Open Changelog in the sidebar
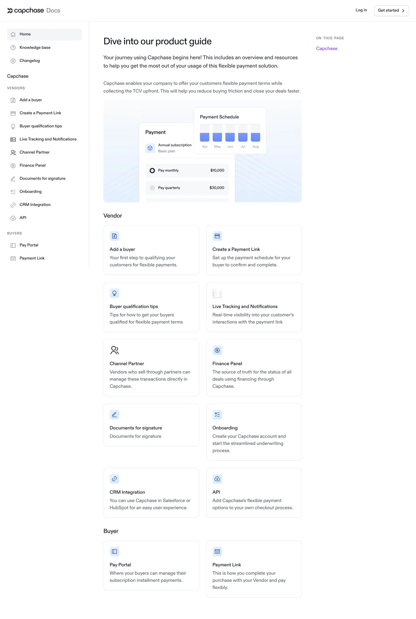 (x=44, y=61)
